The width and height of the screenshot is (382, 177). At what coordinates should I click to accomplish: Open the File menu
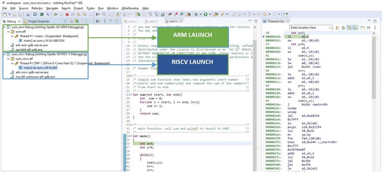click(x=4, y=8)
